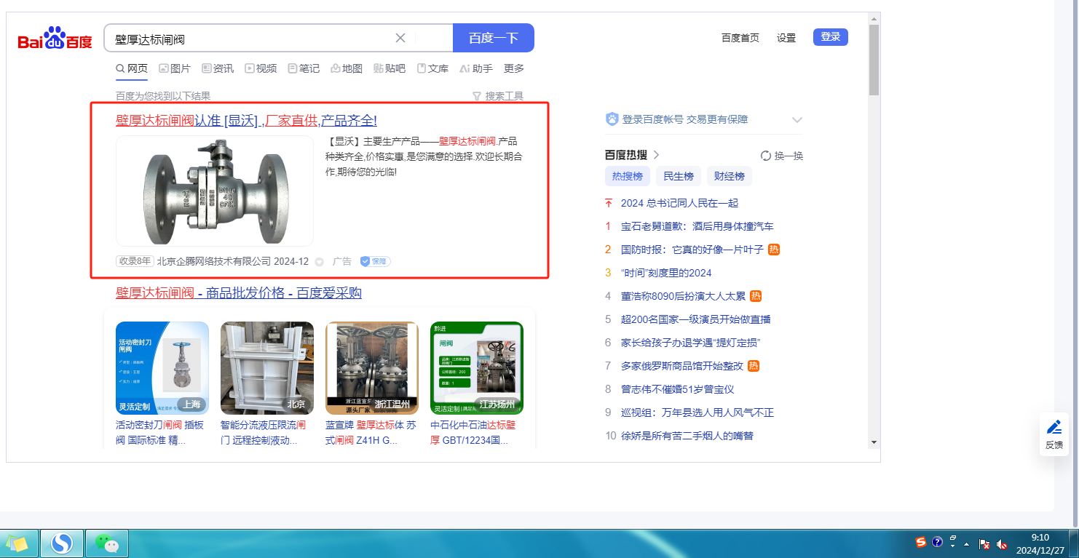
Task: Click the flanged ball valve ad image
Action: [x=215, y=191]
